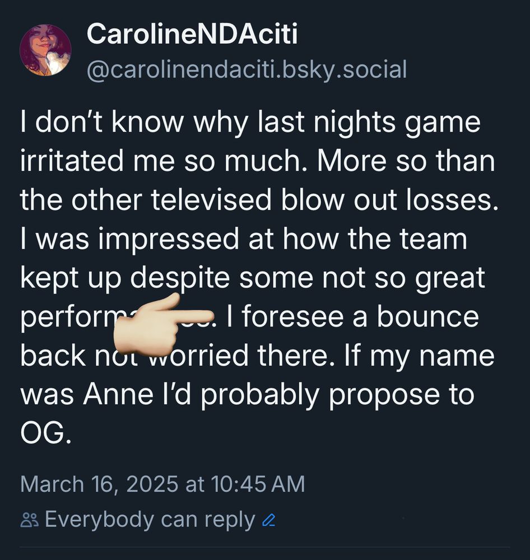Click the word 'impressed' in the post
530x560 pixels.
[x=168, y=240]
